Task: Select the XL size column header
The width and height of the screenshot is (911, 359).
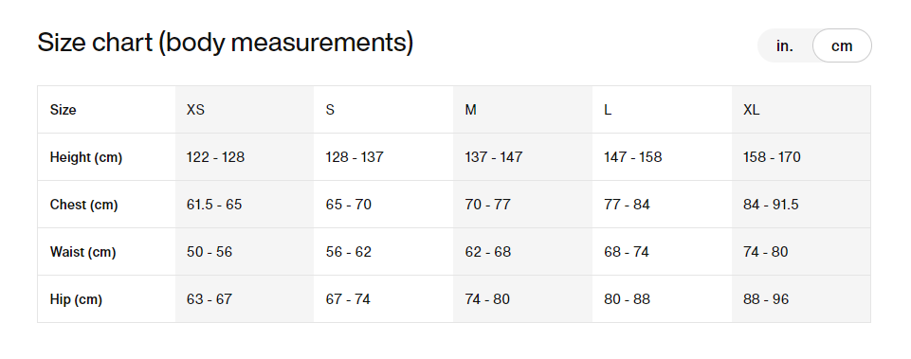Action: click(801, 110)
